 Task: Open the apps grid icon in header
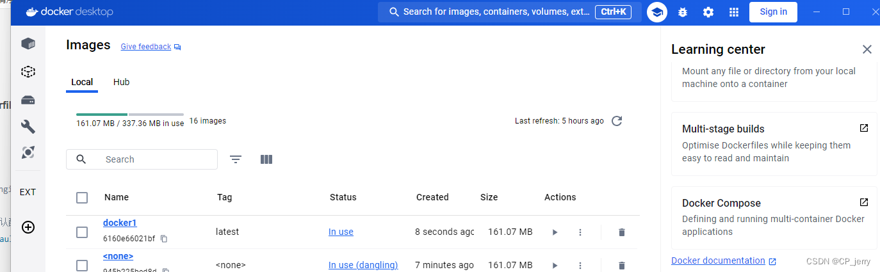click(734, 12)
